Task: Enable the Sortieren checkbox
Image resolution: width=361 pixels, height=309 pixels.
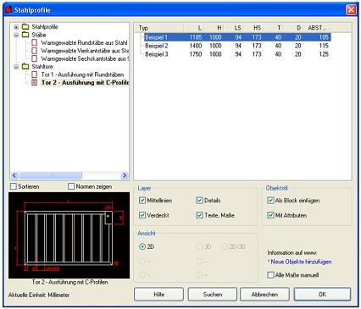Action: [x=14, y=186]
